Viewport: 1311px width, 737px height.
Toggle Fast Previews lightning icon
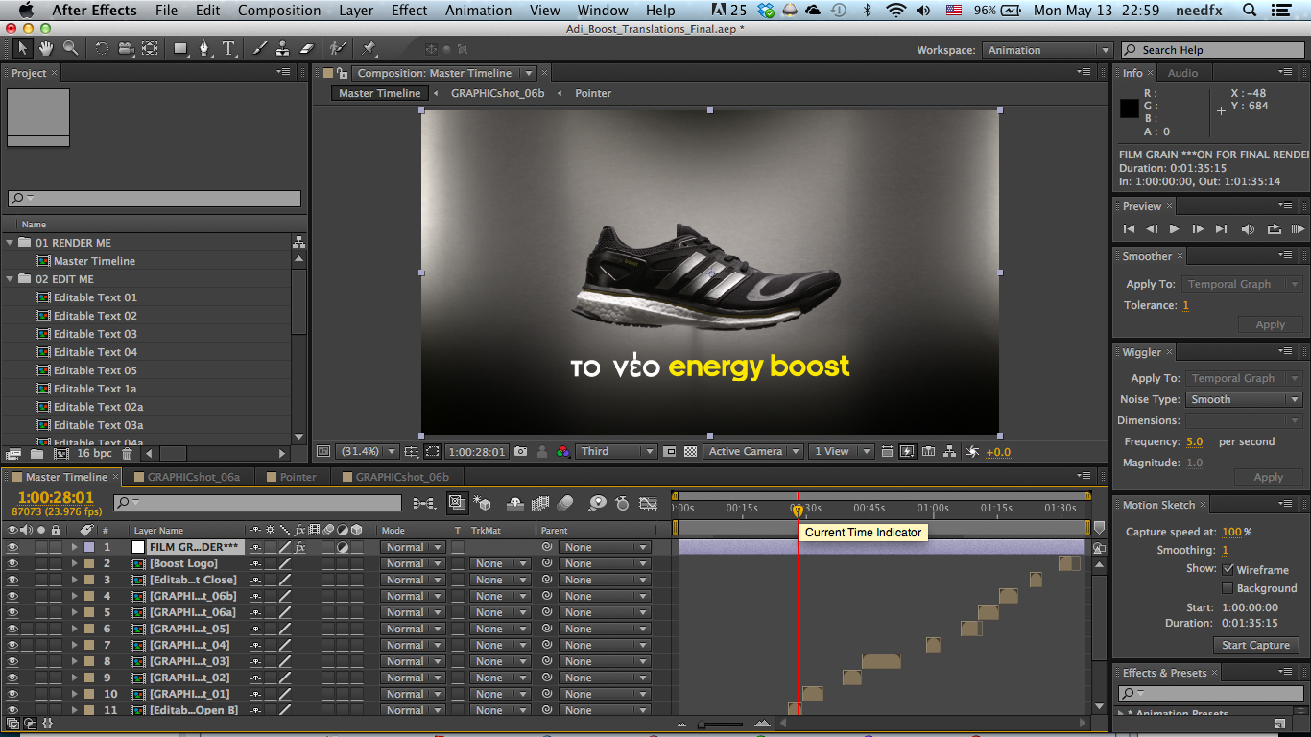point(907,451)
